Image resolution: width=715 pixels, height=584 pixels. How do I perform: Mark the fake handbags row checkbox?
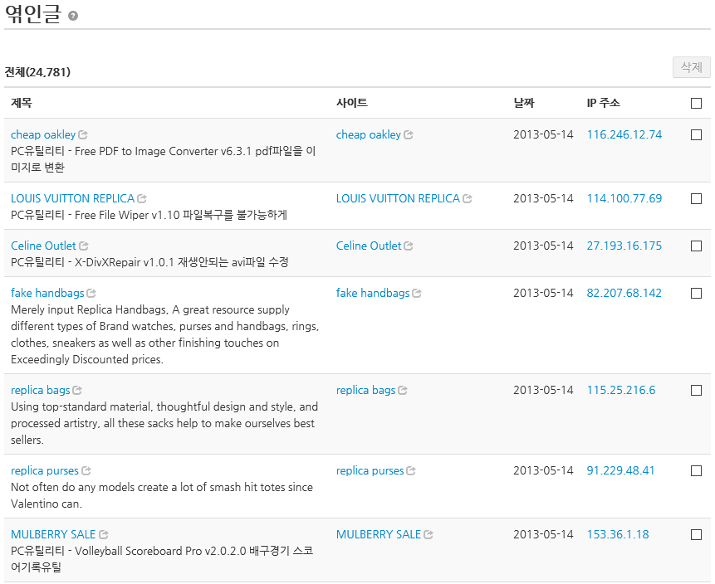(x=696, y=294)
